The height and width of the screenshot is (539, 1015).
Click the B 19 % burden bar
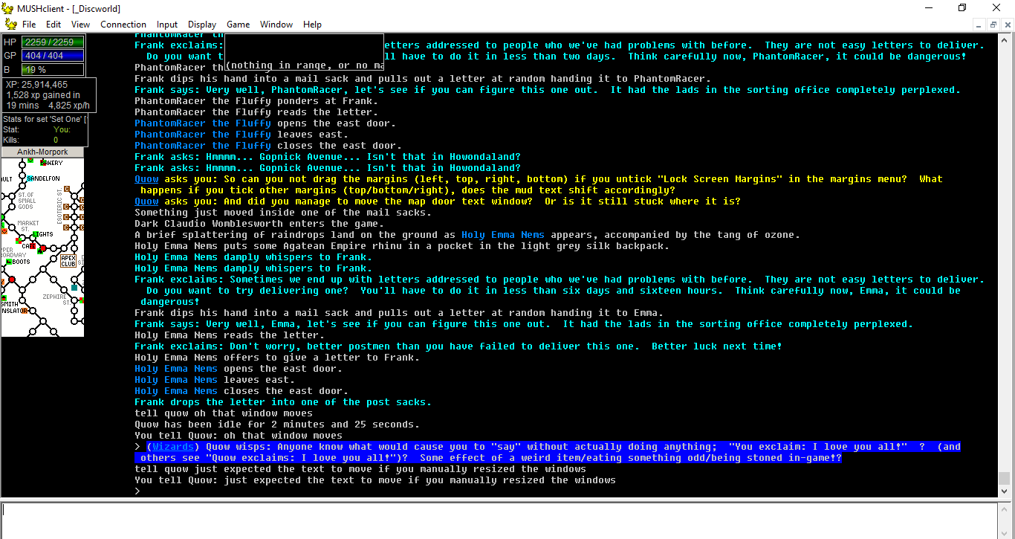[52, 69]
